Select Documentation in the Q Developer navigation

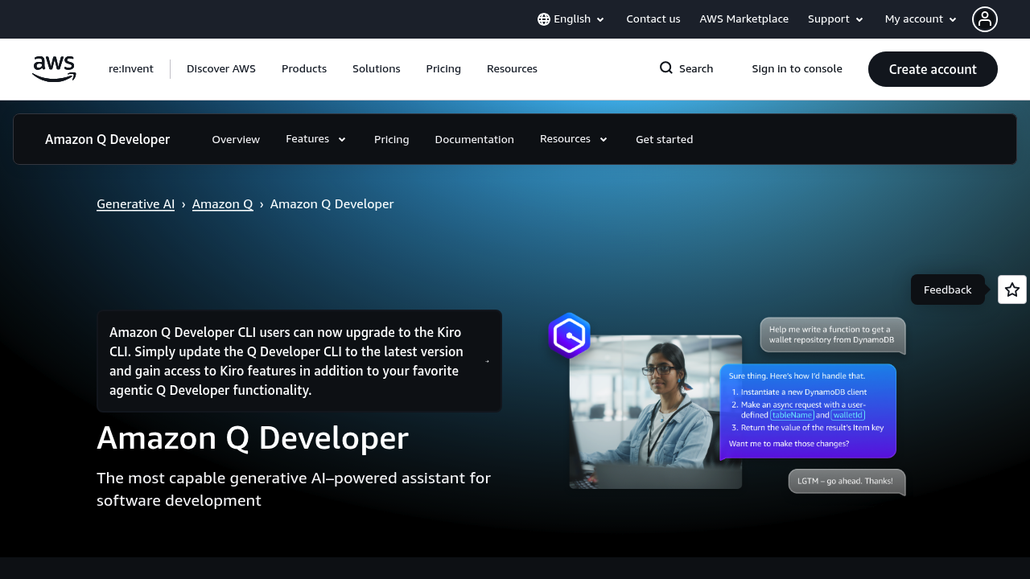pos(474,139)
